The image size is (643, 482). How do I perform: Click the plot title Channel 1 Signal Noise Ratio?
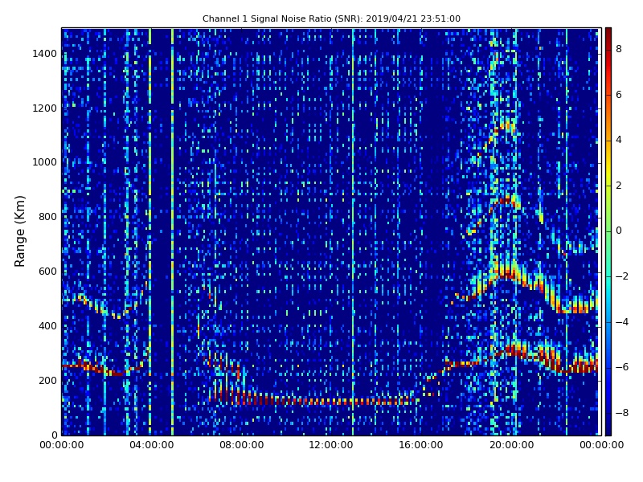point(331,18)
